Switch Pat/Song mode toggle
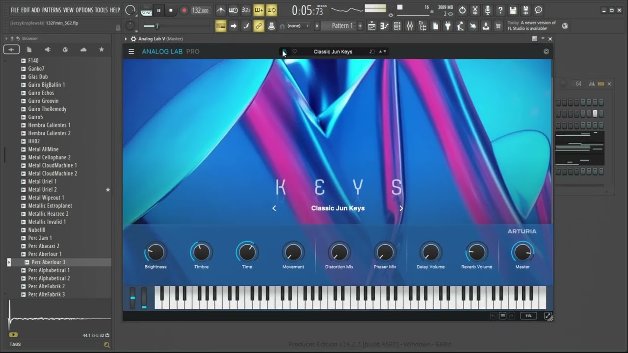This screenshot has height=353, width=628. point(147,10)
